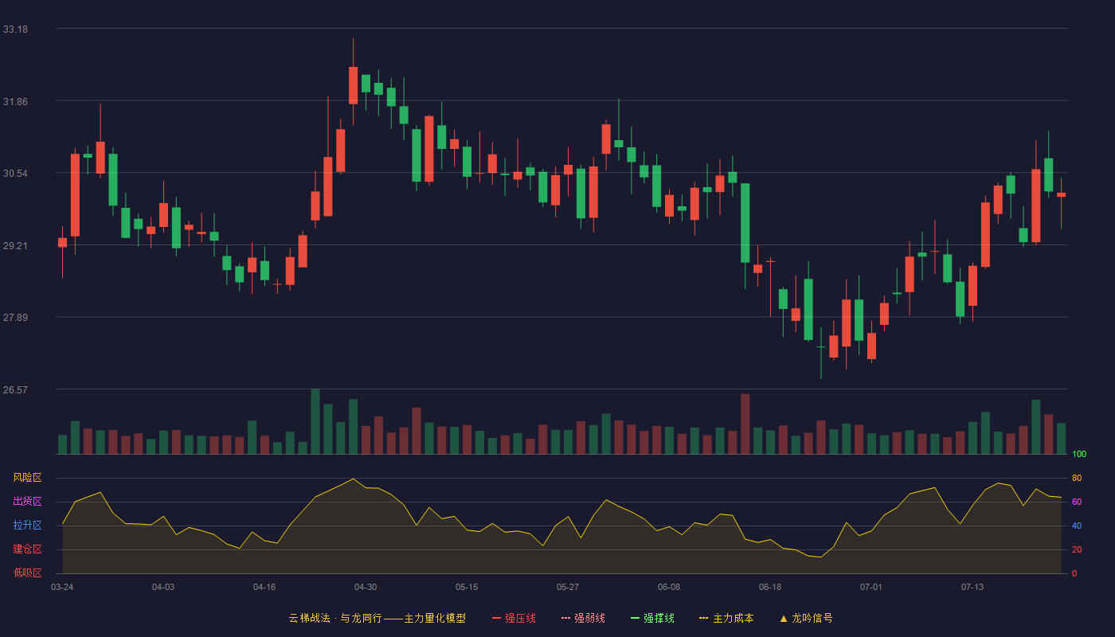
Task: Click the 04-03 date label
Action: [x=163, y=587]
